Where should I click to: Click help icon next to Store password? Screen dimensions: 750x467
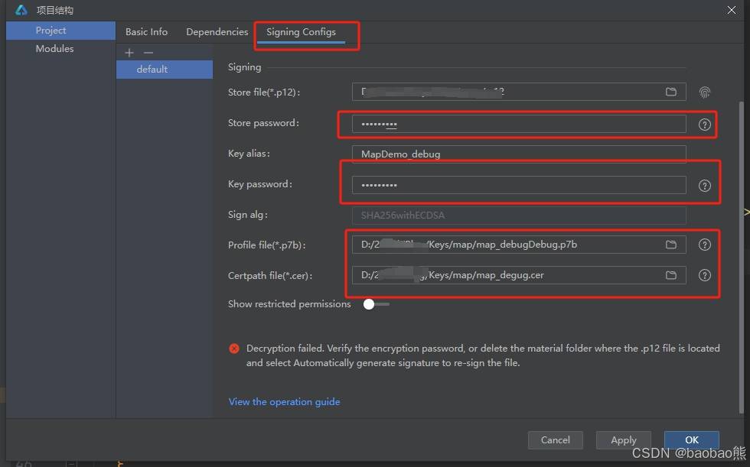pyautogui.click(x=705, y=125)
